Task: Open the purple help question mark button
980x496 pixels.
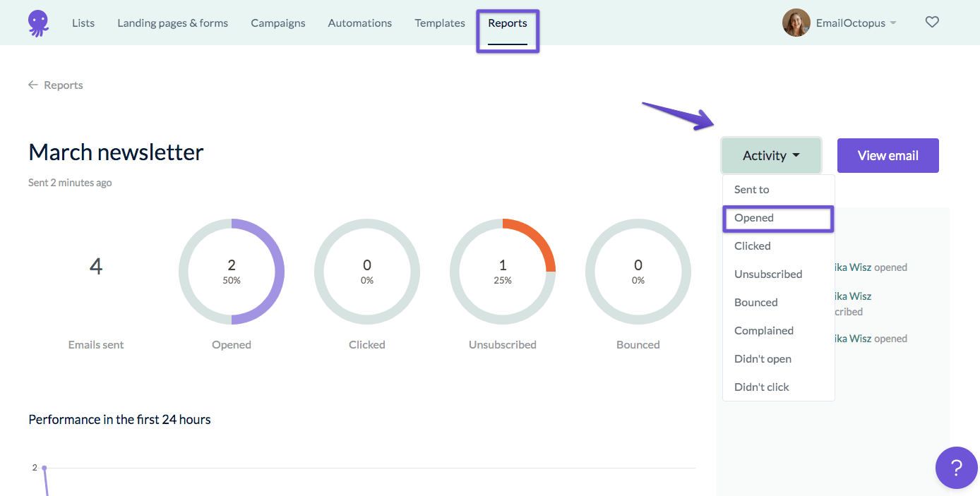Action: [956, 467]
